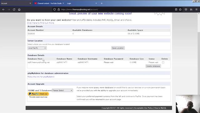Bookmark this page with the star
Screen dimensions: 200x113
[180, 9]
